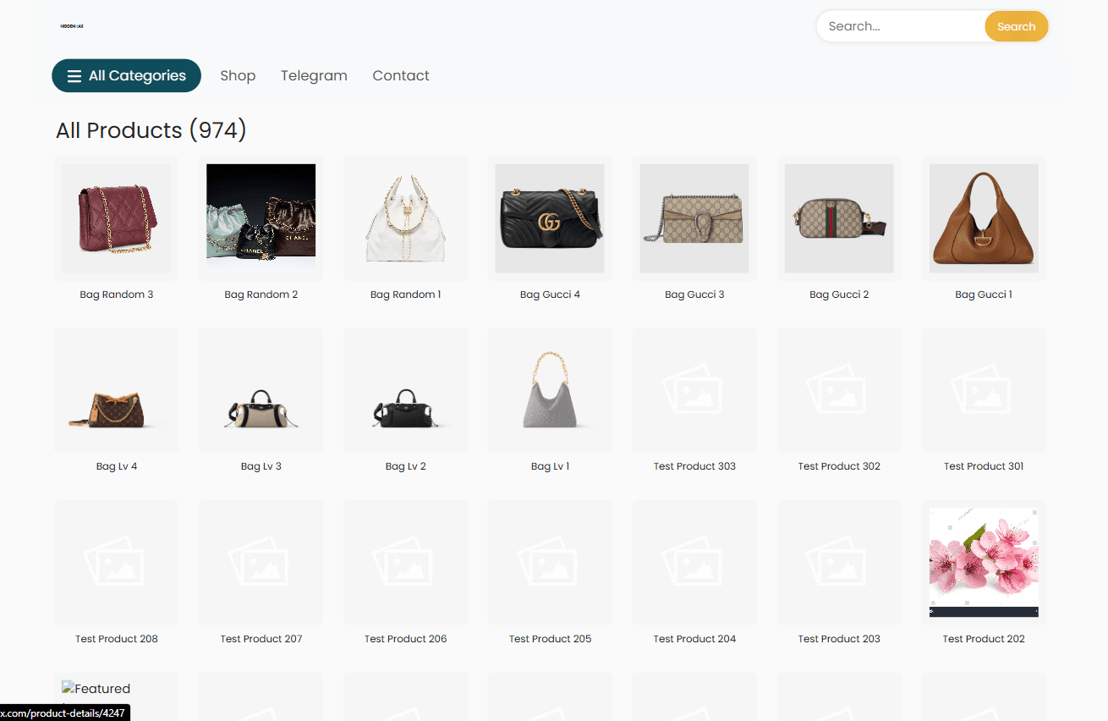The height and width of the screenshot is (721, 1108).
Task: Open the Contact page link
Action: coord(401,75)
